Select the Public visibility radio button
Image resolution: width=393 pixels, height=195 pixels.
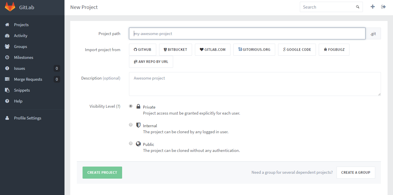tap(131, 143)
